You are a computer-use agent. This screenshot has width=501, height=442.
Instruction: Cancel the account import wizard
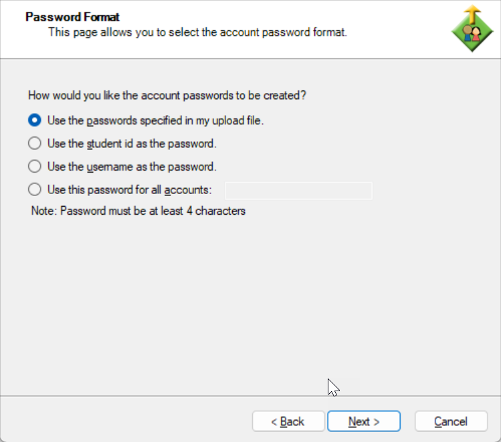(451, 421)
